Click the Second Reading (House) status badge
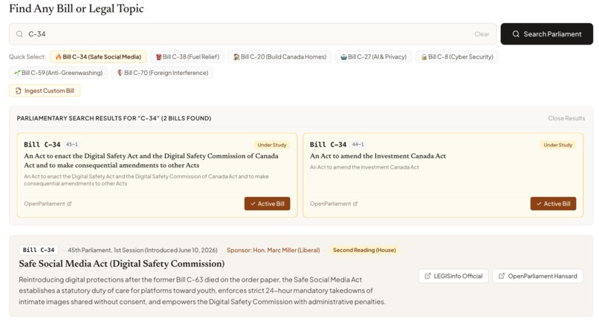 coord(364,250)
